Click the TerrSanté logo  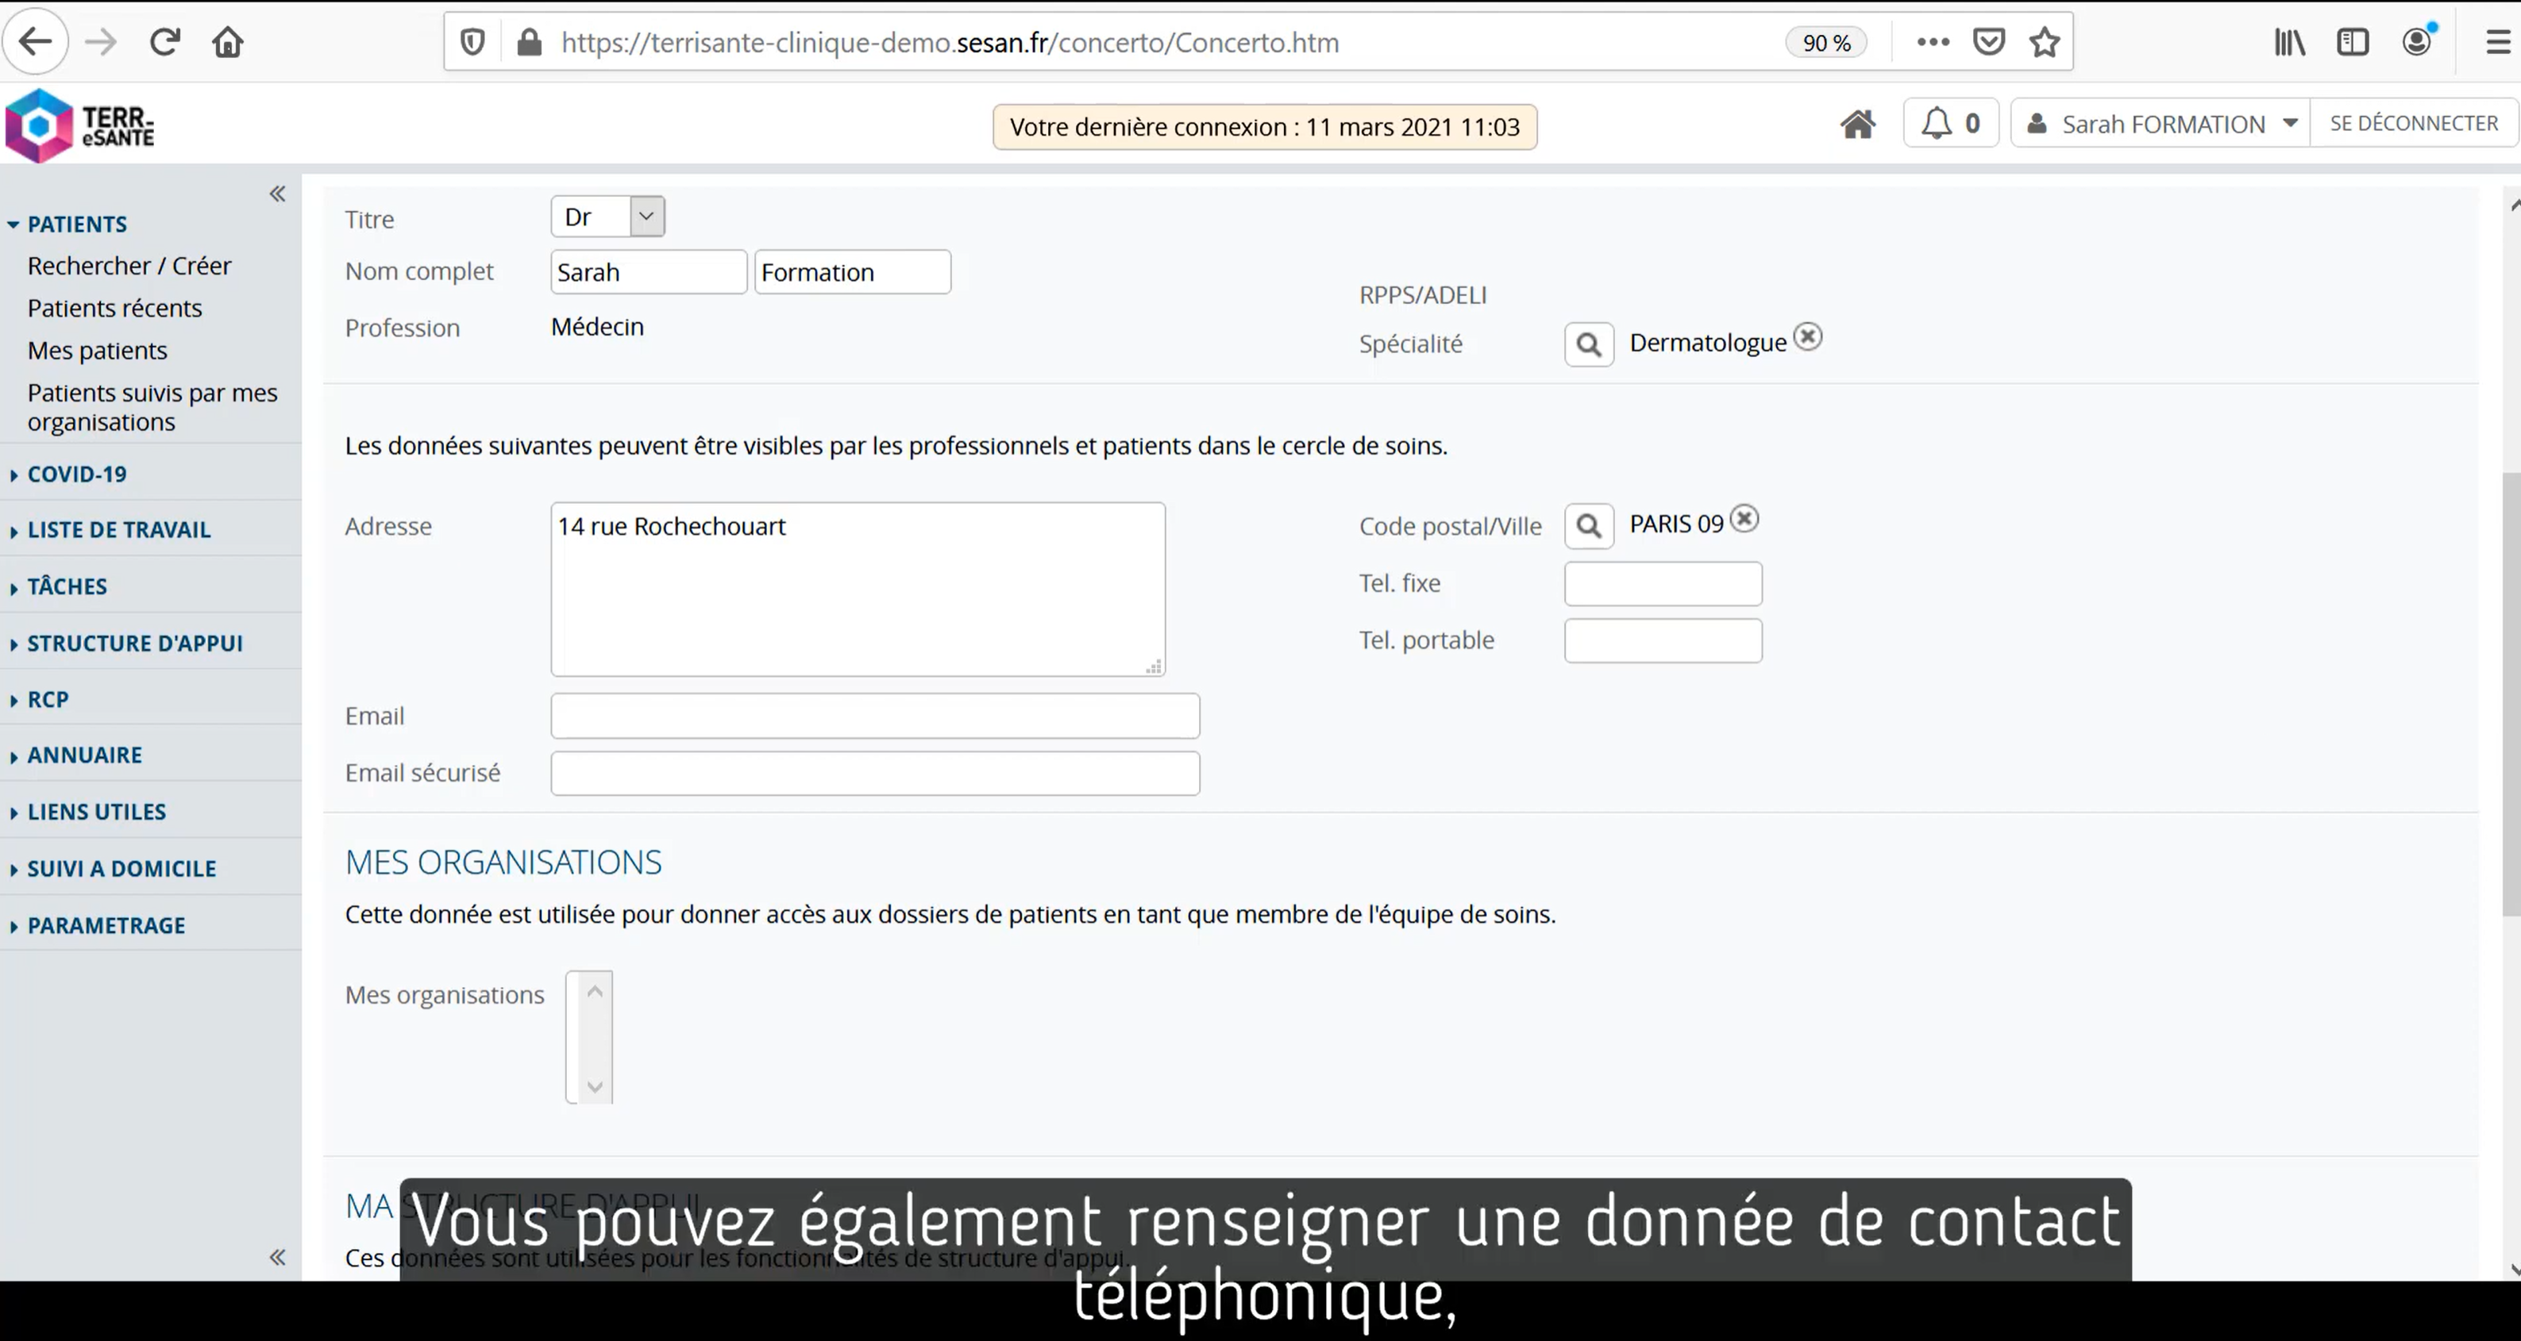point(80,125)
